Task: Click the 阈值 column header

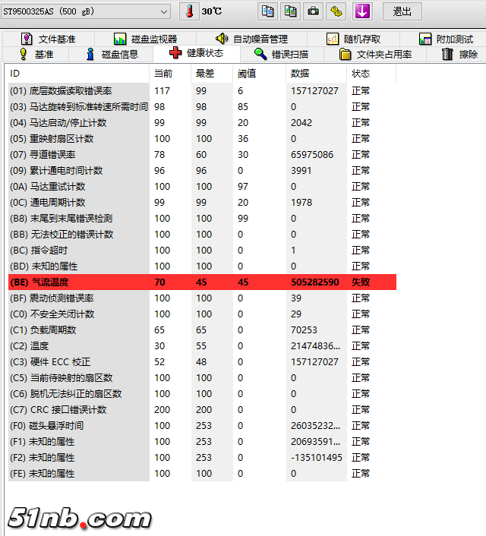Action: [x=259, y=74]
